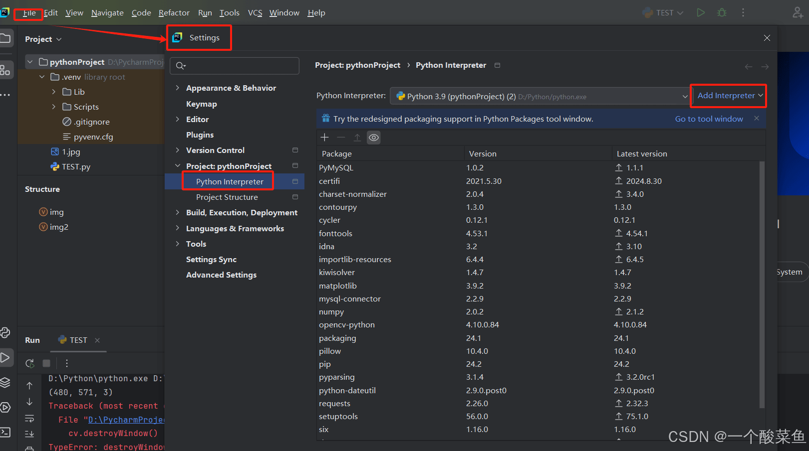Screen dimensions: 809x451
Task: Open the Python Console layers icon
Action: [x=5, y=382]
